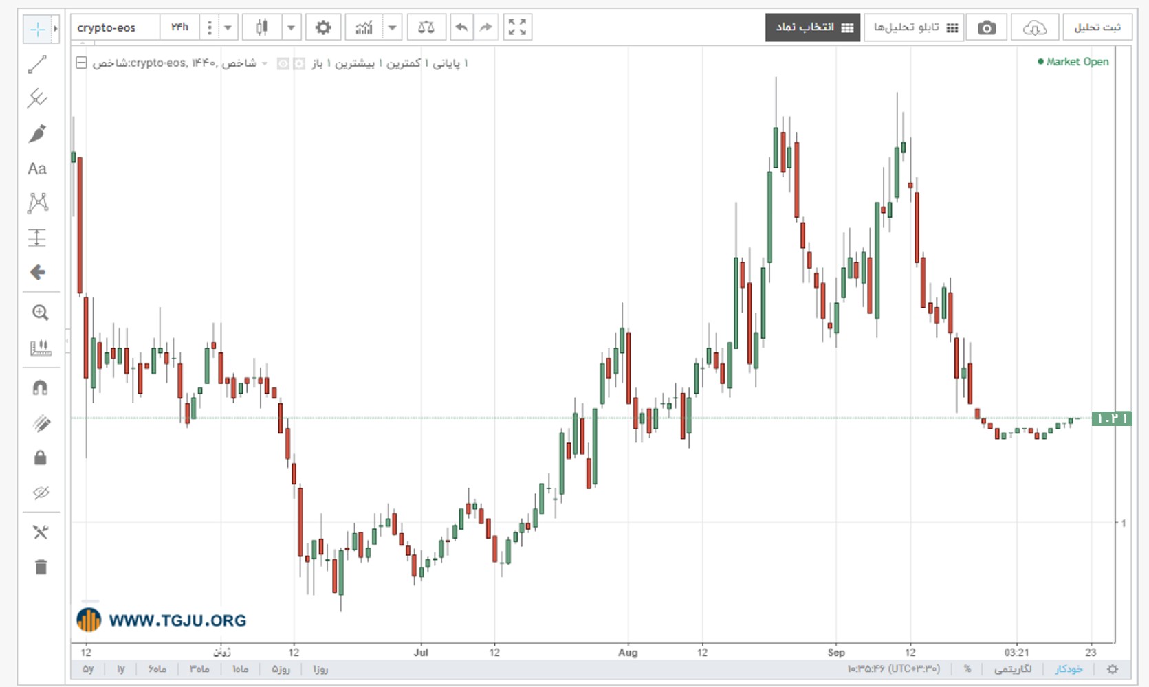Image resolution: width=1149 pixels, height=687 pixels.
Task: Select the 1y time range tab
Action: (x=121, y=669)
